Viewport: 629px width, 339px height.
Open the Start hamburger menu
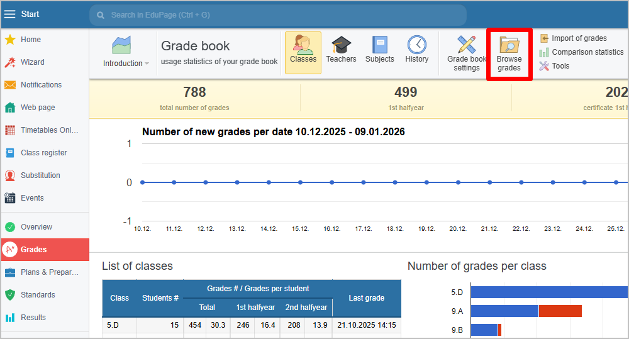click(10, 14)
